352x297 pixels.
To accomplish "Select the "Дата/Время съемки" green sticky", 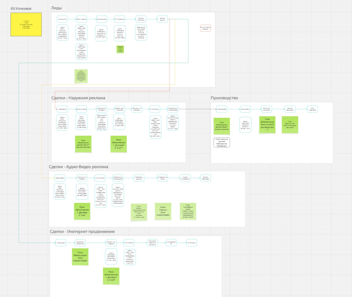I will [x=188, y=211].
